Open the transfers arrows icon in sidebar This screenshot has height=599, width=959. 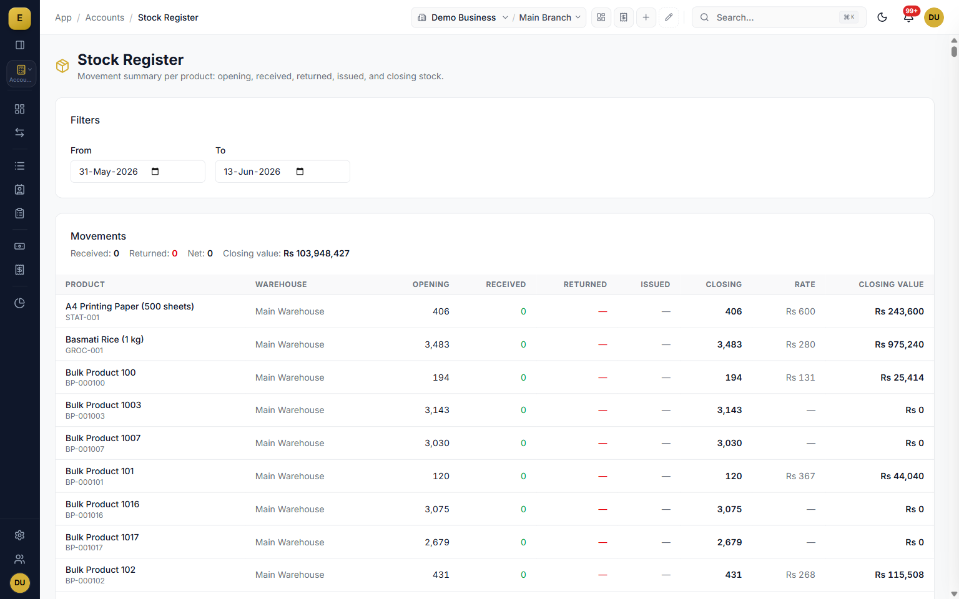click(x=20, y=133)
